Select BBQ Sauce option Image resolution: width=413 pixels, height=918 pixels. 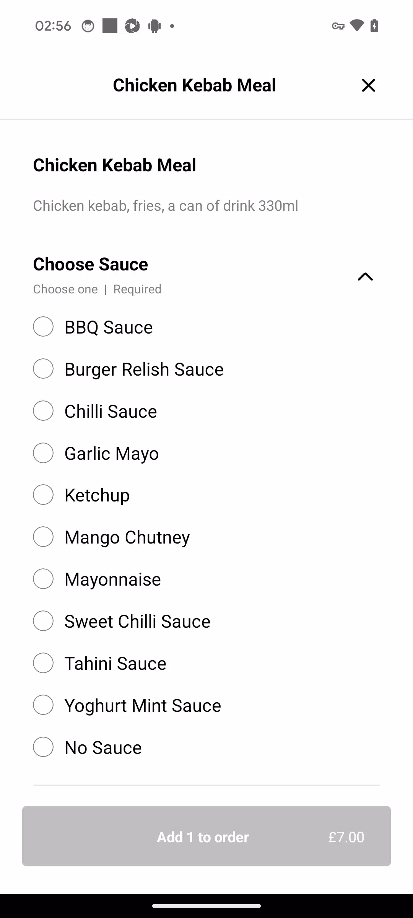click(43, 327)
